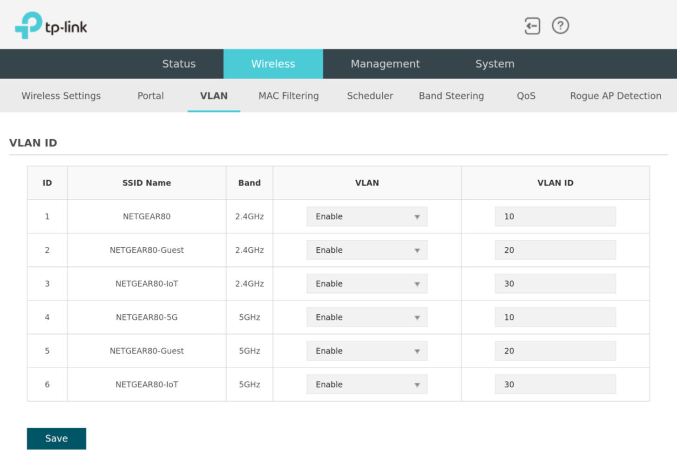Expand VLAN dropdown for NETGEAR80 2.4GHz
677x459 pixels.
[x=367, y=216]
